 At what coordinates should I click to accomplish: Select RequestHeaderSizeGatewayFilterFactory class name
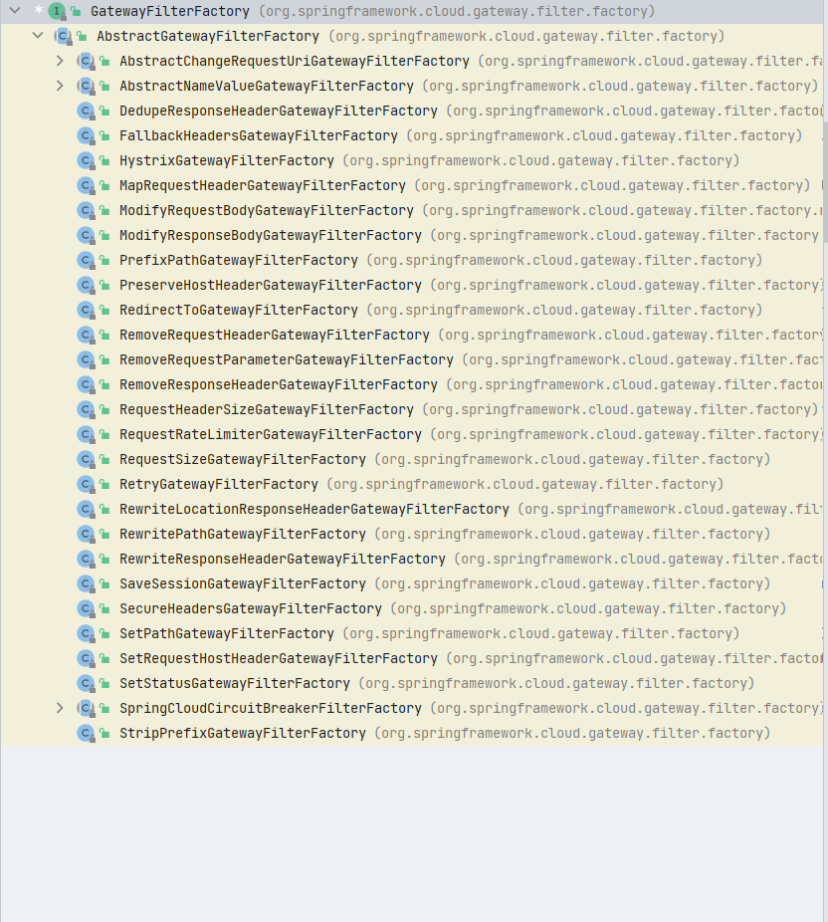coord(267,409)
